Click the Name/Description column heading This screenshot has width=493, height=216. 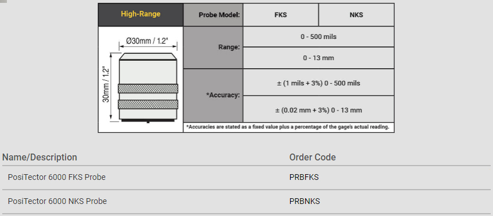point(40,157)
